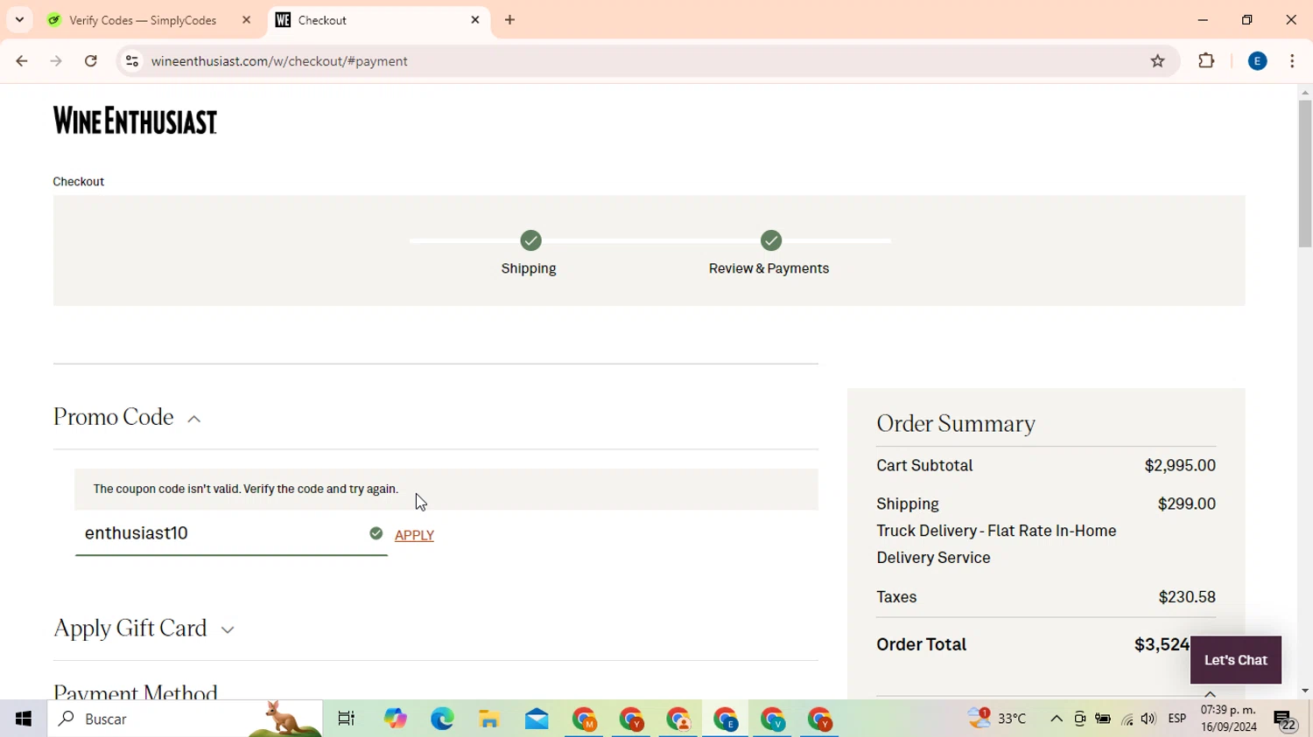Open the Chrome taskbar icon with V badge
Screen dimensions: 1313x737
773,720
